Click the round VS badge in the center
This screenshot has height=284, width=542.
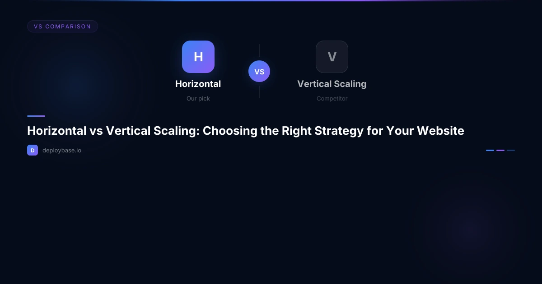click(259, 72)
